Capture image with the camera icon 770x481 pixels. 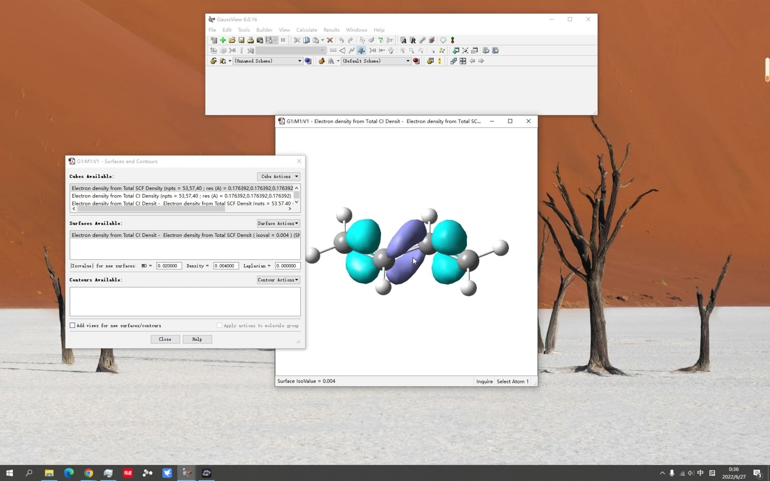coord(260,40)
